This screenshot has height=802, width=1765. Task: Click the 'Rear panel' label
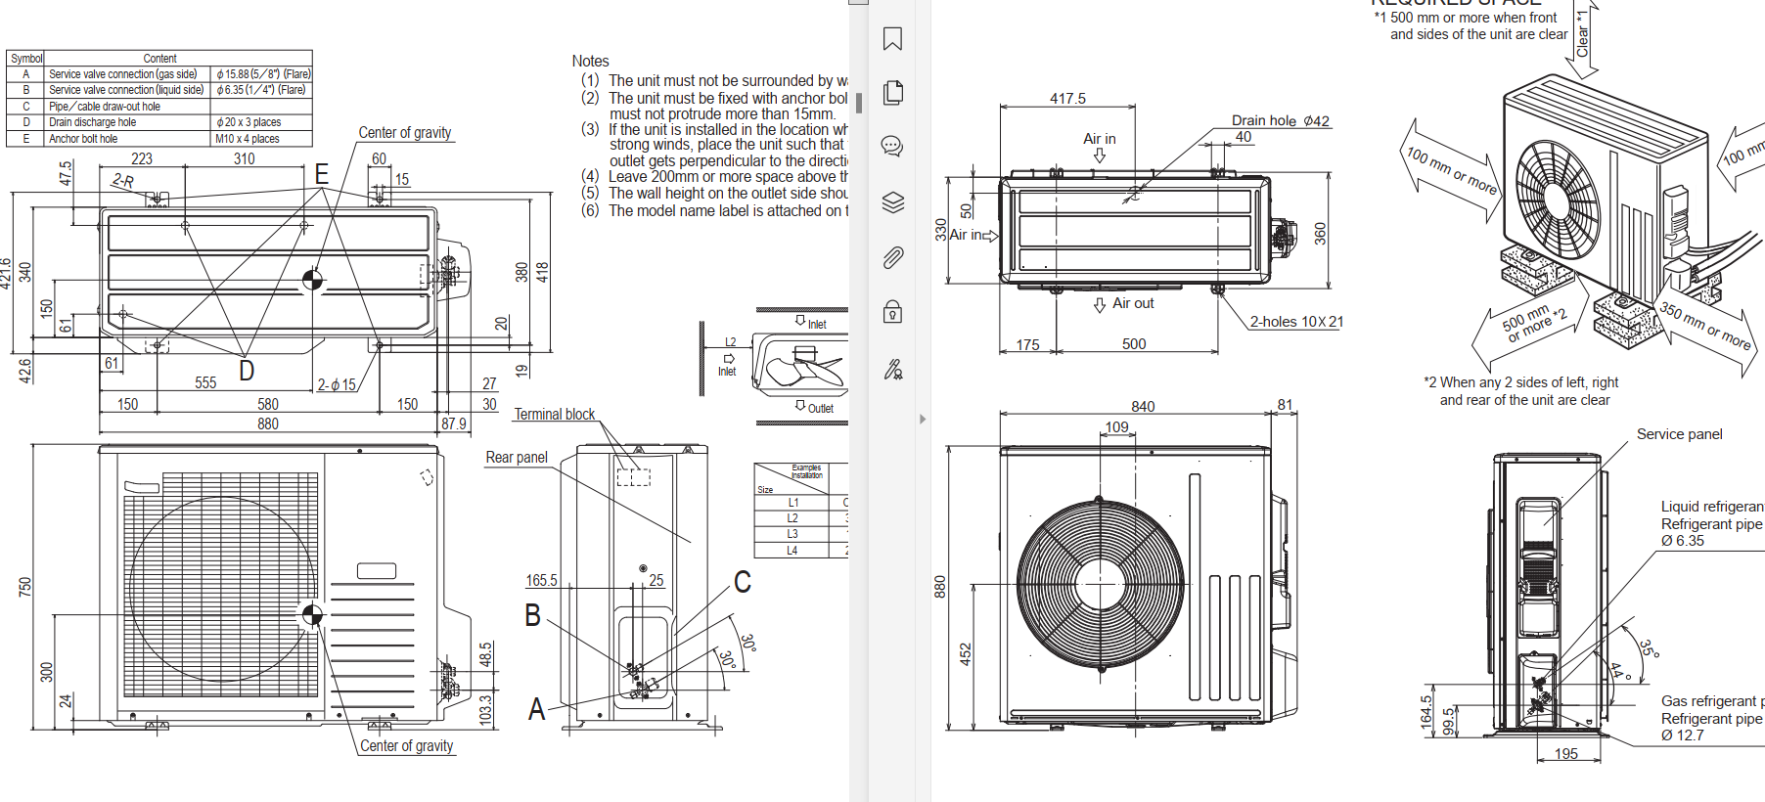click(517, 458)
